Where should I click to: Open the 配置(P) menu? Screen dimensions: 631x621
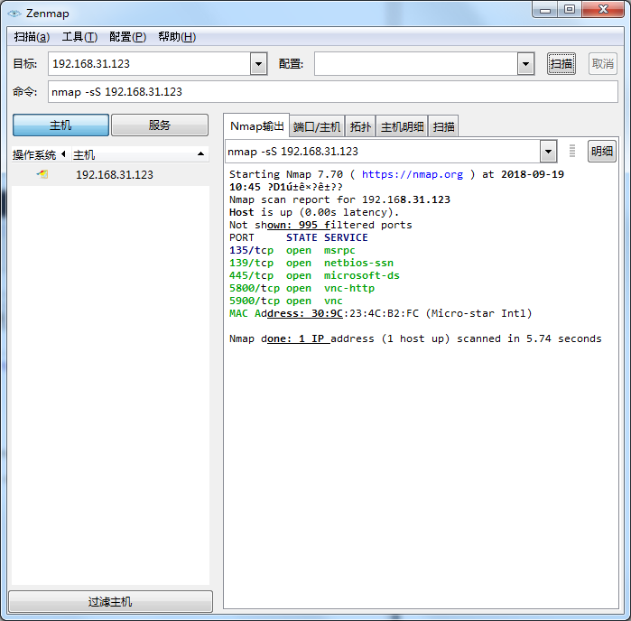coord(128,37)
